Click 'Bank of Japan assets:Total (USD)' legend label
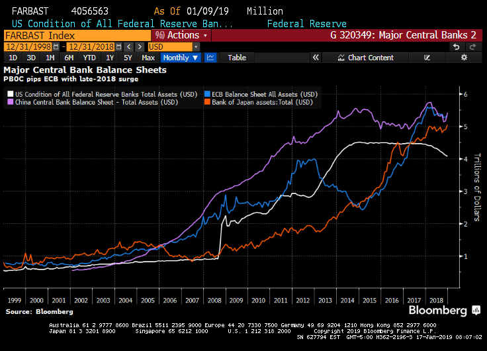Screen dimensions: 487x351 pyautogui.click(x=263, y=102)
